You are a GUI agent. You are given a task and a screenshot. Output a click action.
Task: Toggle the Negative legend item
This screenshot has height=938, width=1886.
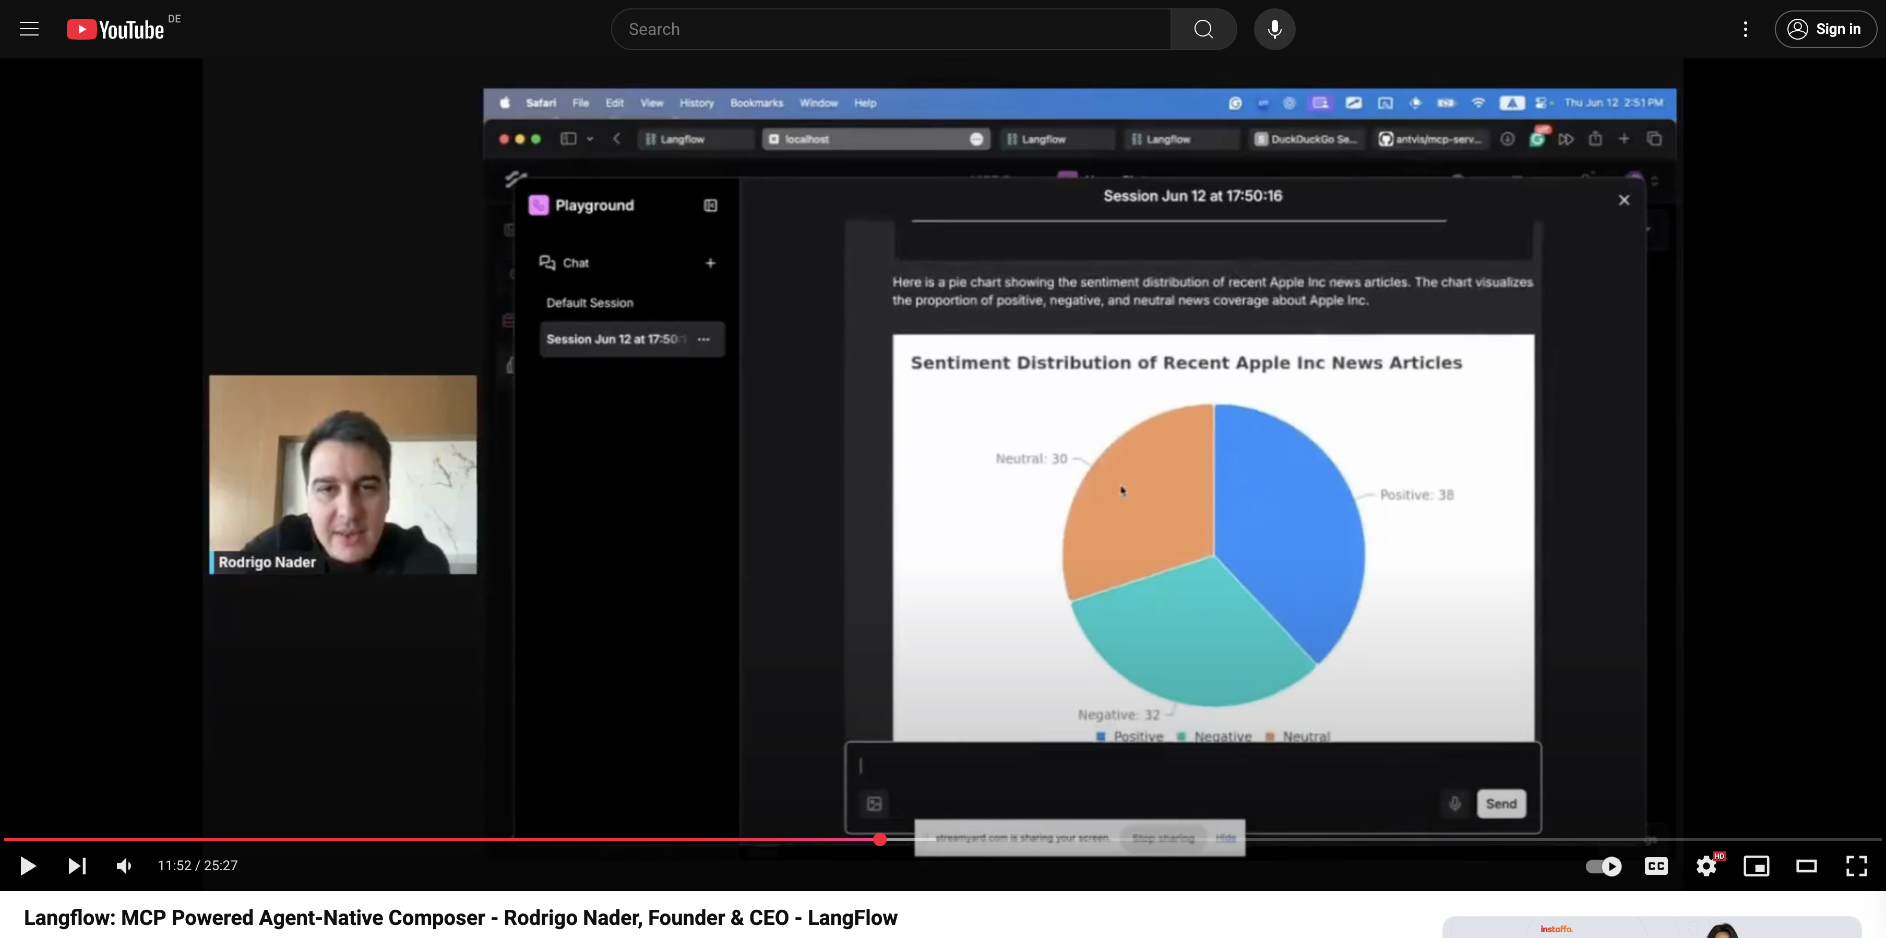click(1214, 736)
